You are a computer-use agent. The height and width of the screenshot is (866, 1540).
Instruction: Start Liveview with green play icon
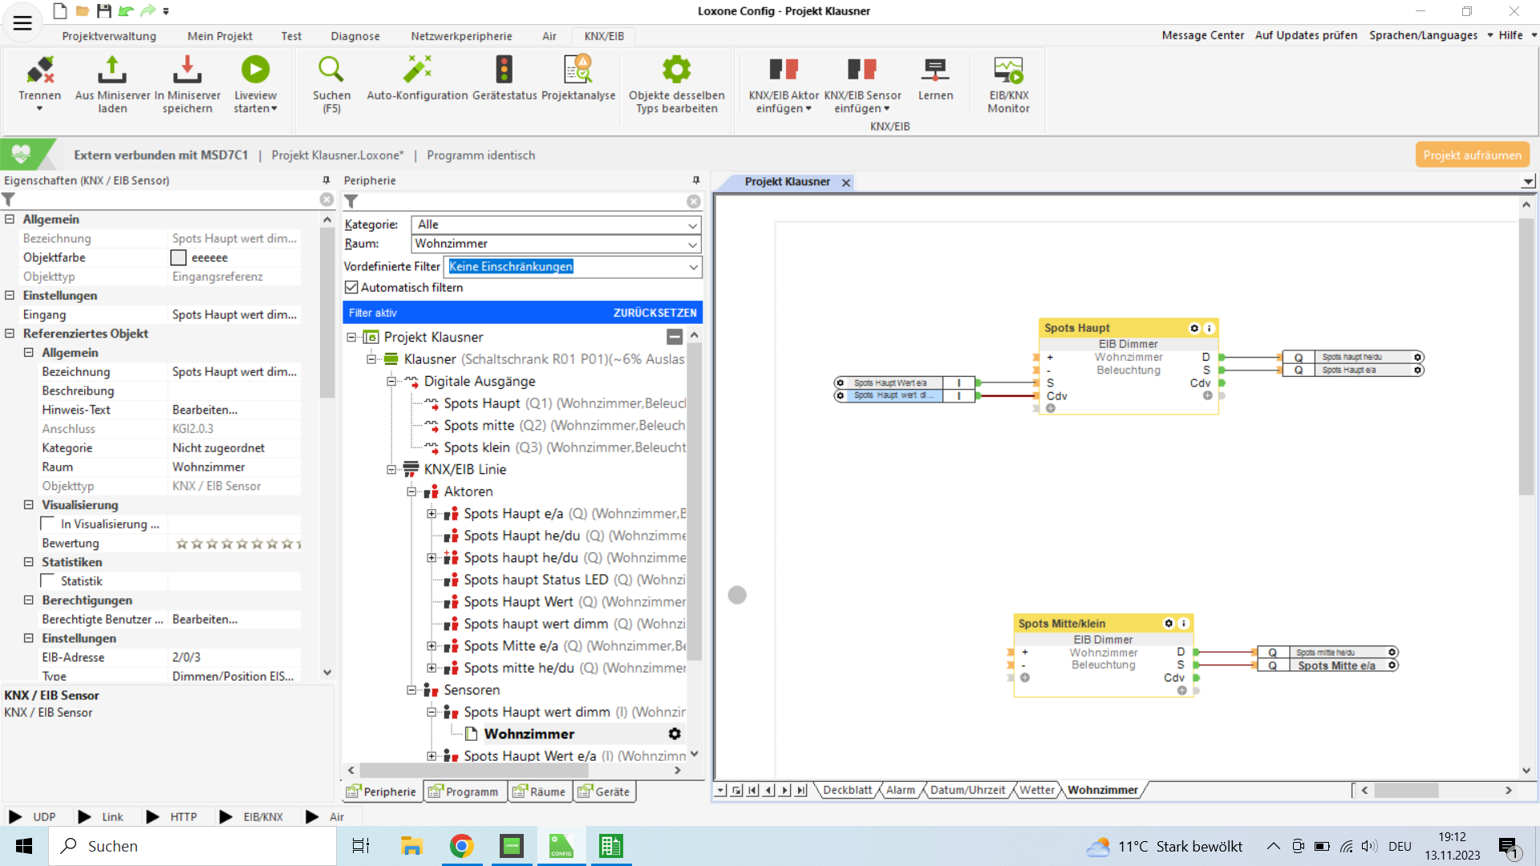coord(255,71)
